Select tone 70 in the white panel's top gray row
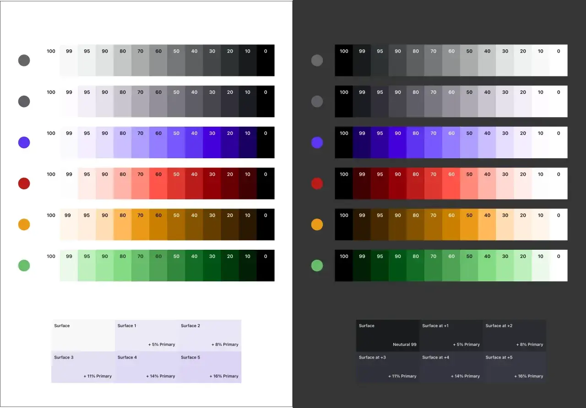Screen dimensions: 586x408 pos(141,60)
